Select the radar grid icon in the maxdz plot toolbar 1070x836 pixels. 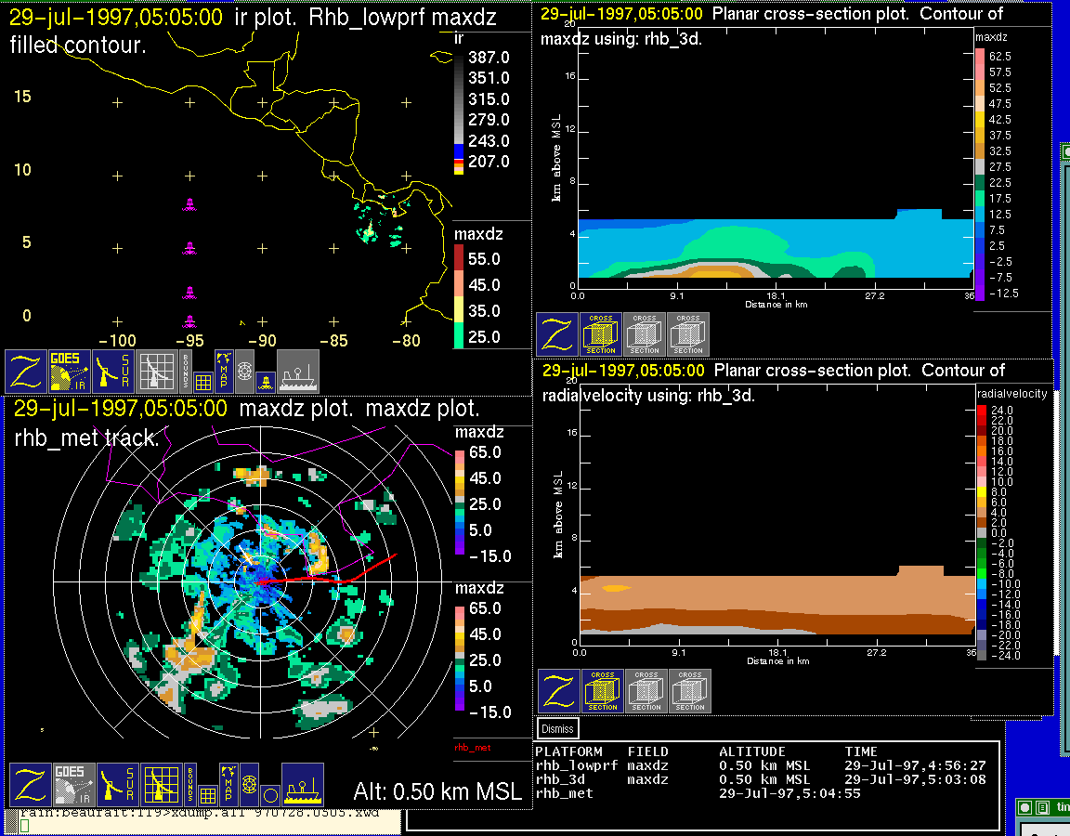point(161,785)
